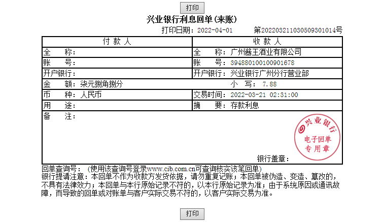This screenshot has width=383, height=222.
Task: Click the bottom 打印 print button
Action: [x=192, y=214]
